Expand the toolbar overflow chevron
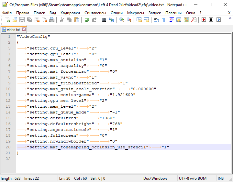 230,18
